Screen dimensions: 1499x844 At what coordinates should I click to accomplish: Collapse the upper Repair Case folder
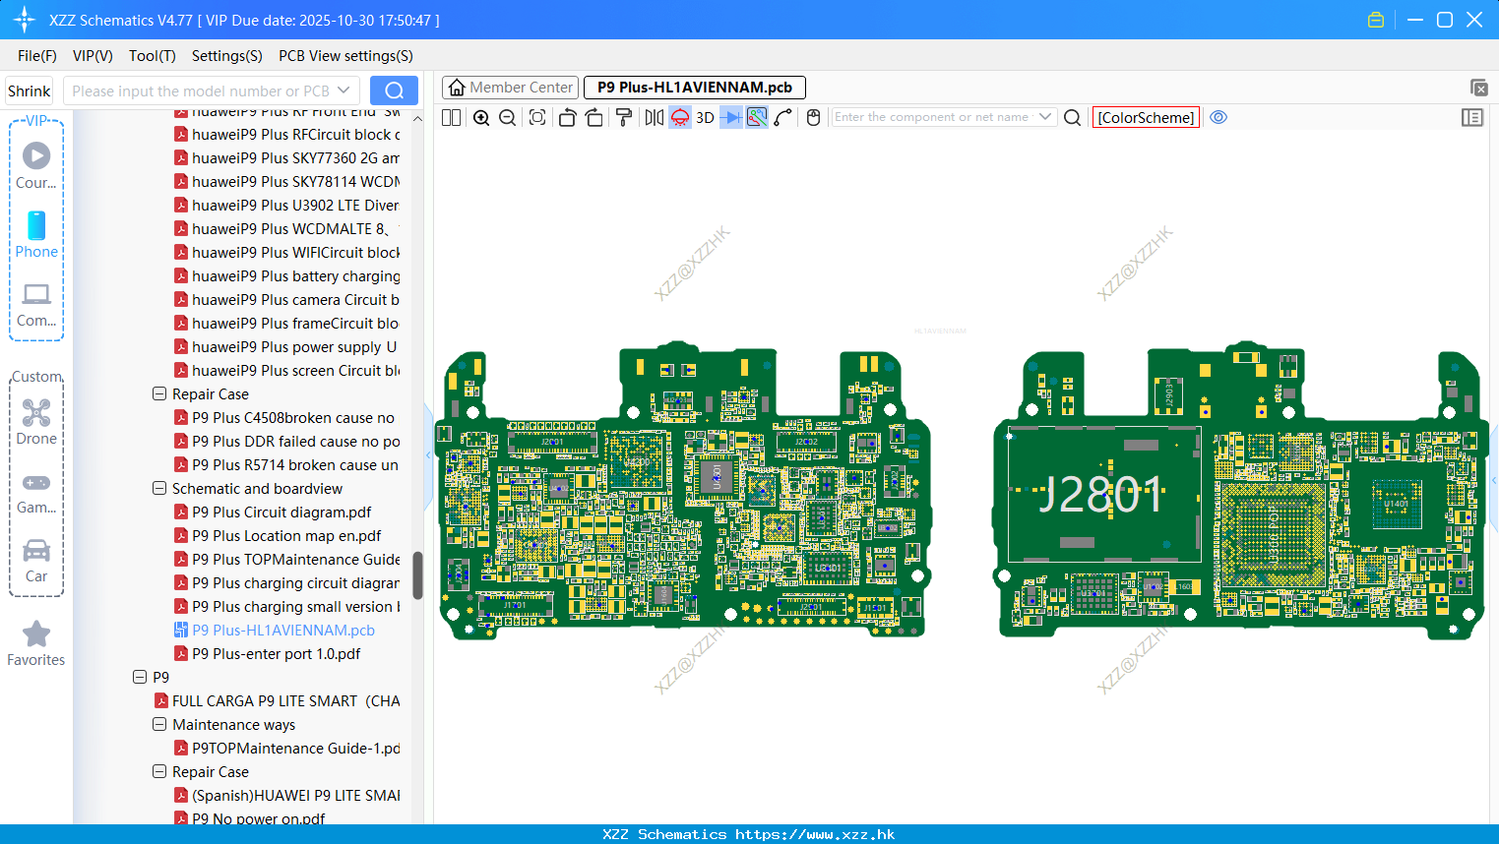[159, 393]
